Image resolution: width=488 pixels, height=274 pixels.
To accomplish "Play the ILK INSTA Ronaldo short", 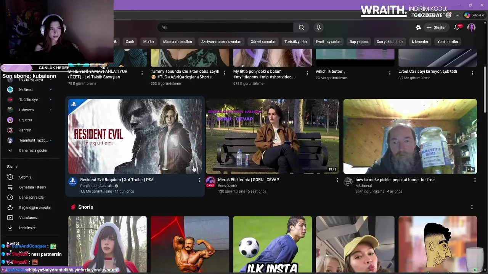I will 273,244.
